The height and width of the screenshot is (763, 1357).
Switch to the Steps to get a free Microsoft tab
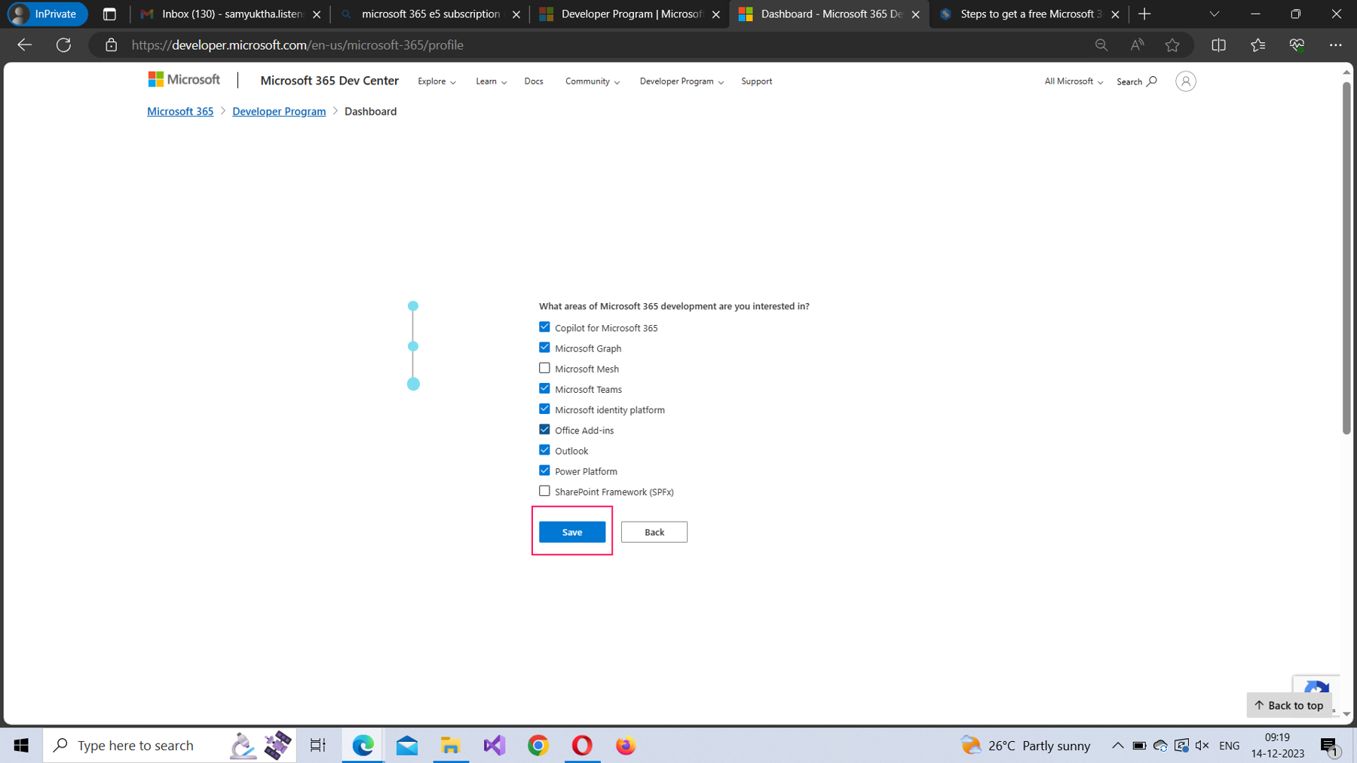coord(1030,14)
